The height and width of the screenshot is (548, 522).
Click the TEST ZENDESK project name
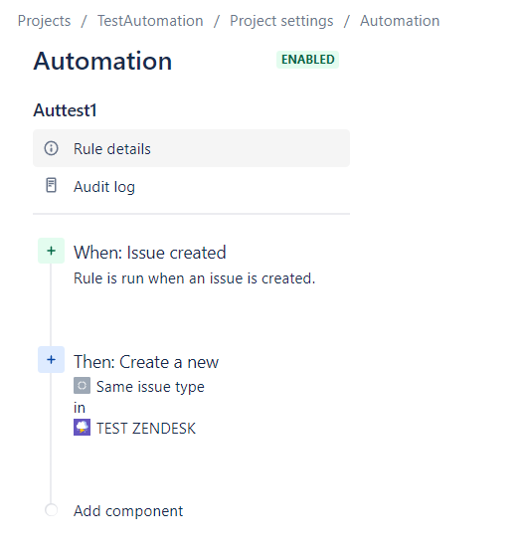(x=146, y=428)
